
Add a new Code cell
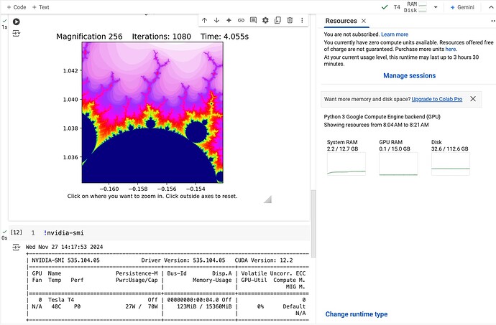[17, 7]
